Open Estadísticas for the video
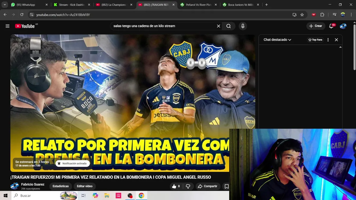The width and height of the screenshot is (356, 200). 61,186
